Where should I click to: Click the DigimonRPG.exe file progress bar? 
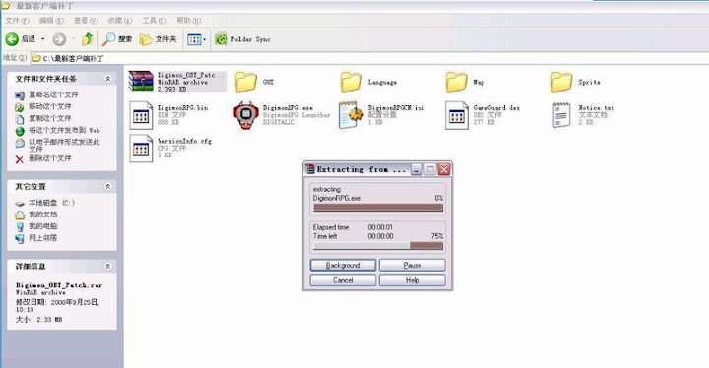coord(378,208)
